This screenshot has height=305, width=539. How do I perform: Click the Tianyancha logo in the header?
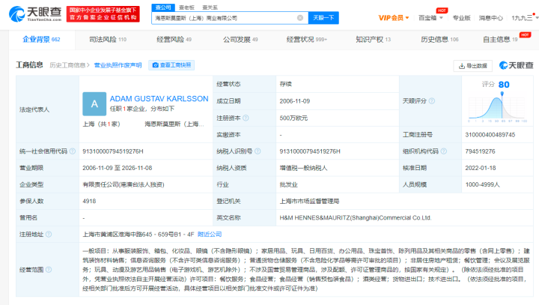point(34,13)
